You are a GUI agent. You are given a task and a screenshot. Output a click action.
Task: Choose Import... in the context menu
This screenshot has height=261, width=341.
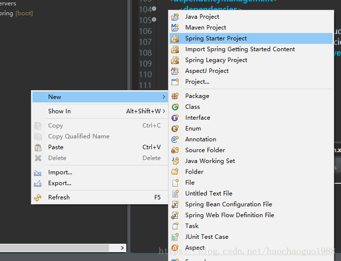coord(100,173)
